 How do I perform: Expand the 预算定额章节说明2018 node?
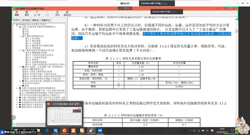(17, 105)
